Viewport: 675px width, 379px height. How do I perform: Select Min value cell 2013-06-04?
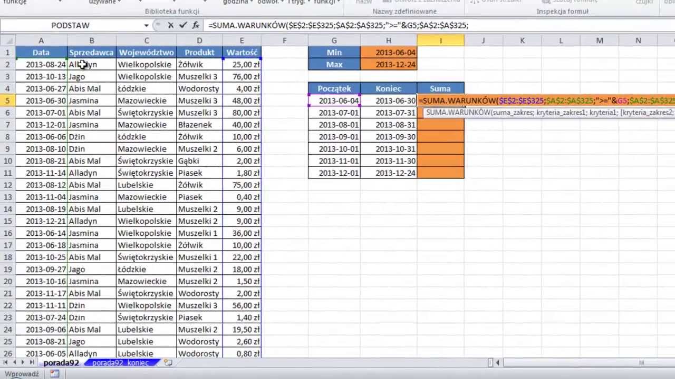[x=389, y=52]
